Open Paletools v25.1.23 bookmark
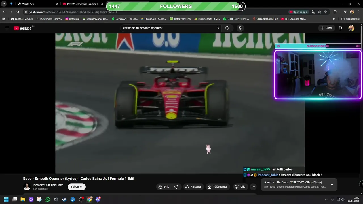This screenshot has height=204, width=363. tap(22, 19)
